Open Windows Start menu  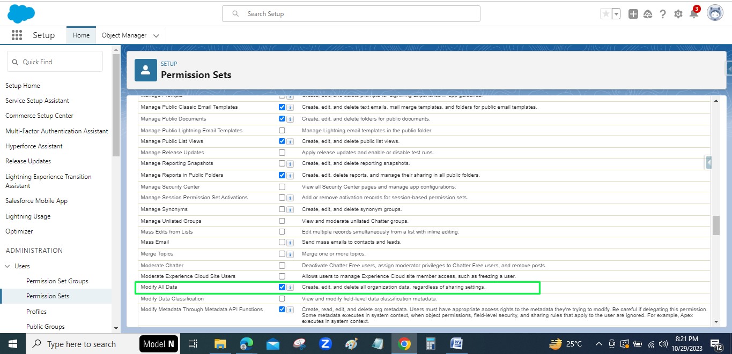(13, 344)
